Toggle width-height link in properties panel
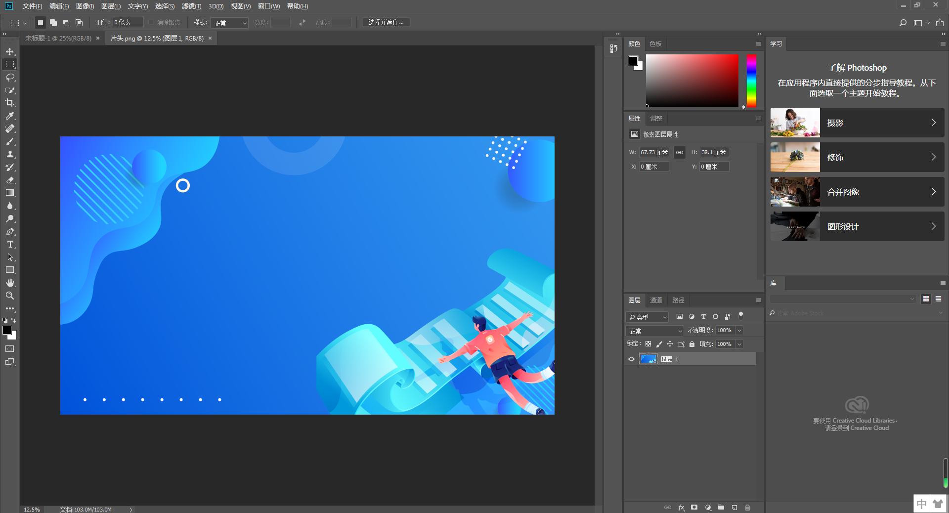Screen dimensions: 949x513 (680, 152)
